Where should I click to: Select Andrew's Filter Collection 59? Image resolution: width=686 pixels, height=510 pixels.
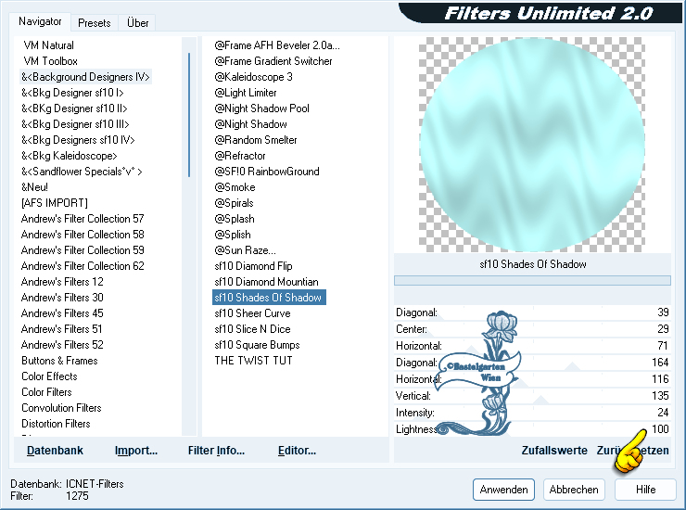click(83, 250)
